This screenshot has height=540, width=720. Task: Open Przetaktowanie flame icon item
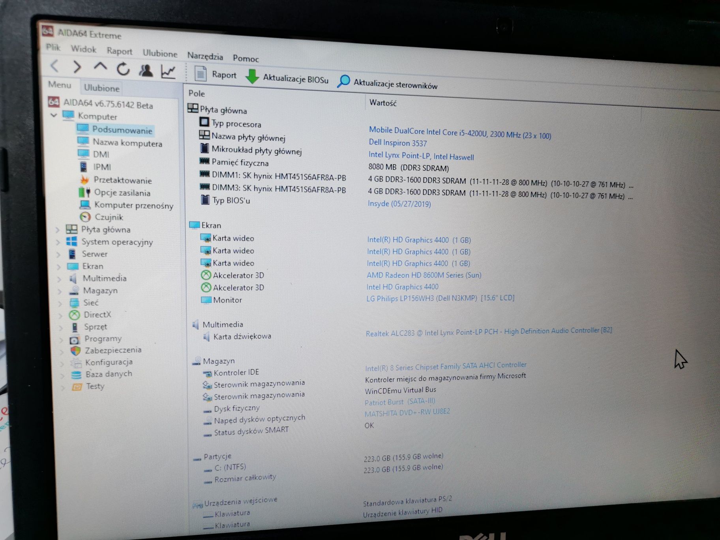click(x=84, y=180)
